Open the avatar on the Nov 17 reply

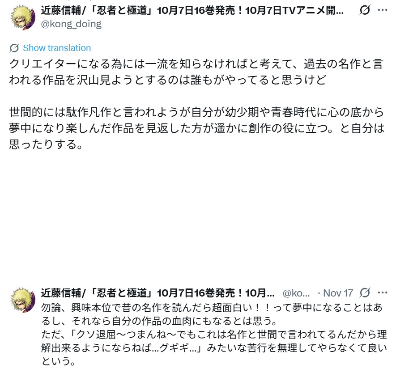22,300
